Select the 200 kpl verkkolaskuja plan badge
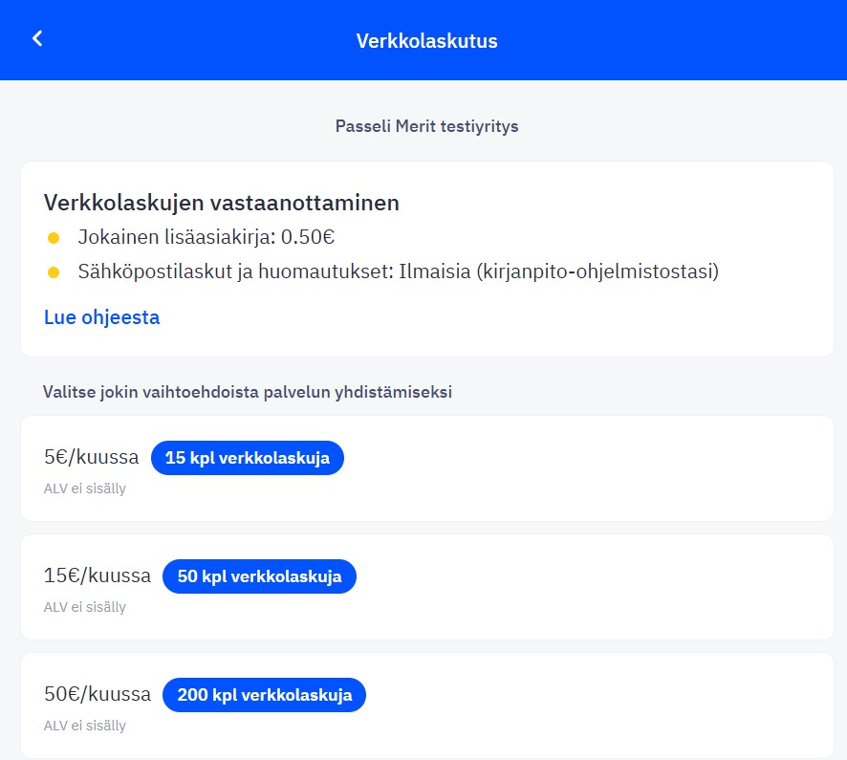This screenshot has width=847, height=760. pyautogui.click(x=264, y=695)
